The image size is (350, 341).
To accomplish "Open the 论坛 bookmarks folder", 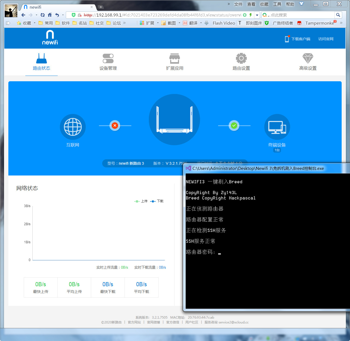I will pos(114,23).
